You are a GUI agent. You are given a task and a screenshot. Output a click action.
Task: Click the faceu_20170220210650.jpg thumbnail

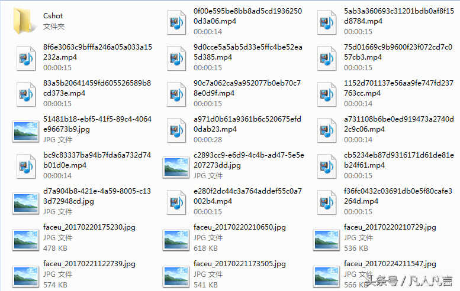[176, 240]
